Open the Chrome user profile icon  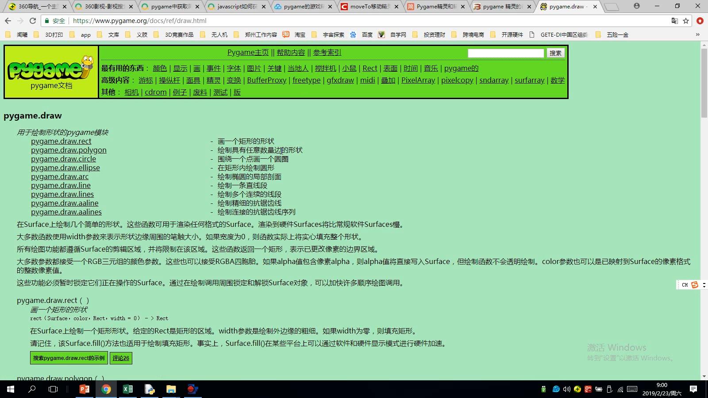(636, 6)
